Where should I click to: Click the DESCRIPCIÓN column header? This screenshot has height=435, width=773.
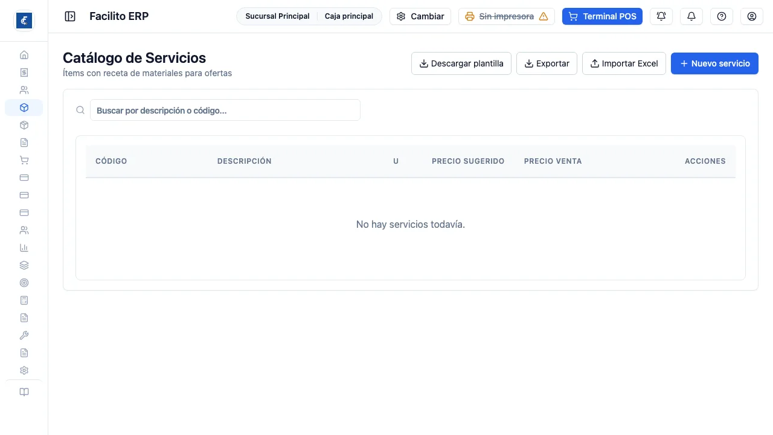click(x=245, y=161)
